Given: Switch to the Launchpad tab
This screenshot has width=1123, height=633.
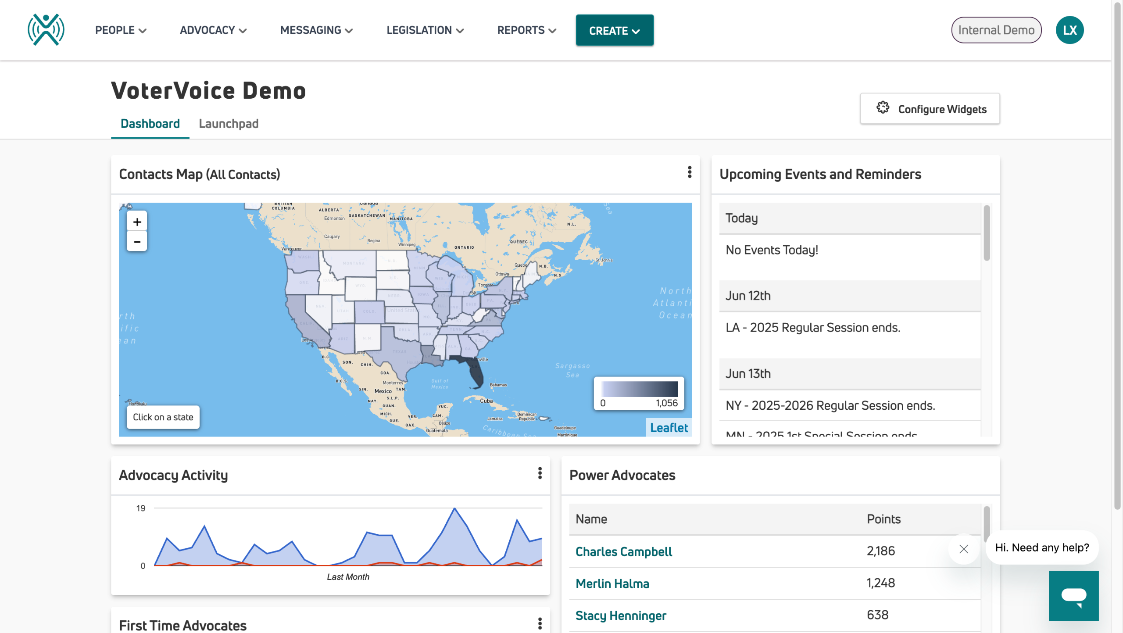Looking at the screenshot, I should [x=228, y=124].
